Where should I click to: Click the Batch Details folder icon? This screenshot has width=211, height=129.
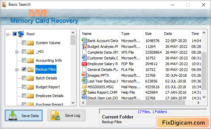(30, 78)
